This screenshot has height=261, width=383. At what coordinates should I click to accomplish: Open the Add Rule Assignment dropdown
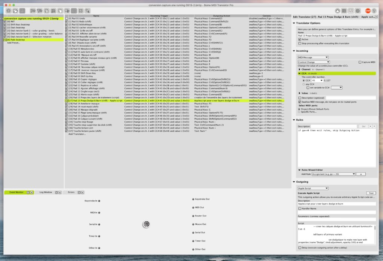tap(333, 174)
